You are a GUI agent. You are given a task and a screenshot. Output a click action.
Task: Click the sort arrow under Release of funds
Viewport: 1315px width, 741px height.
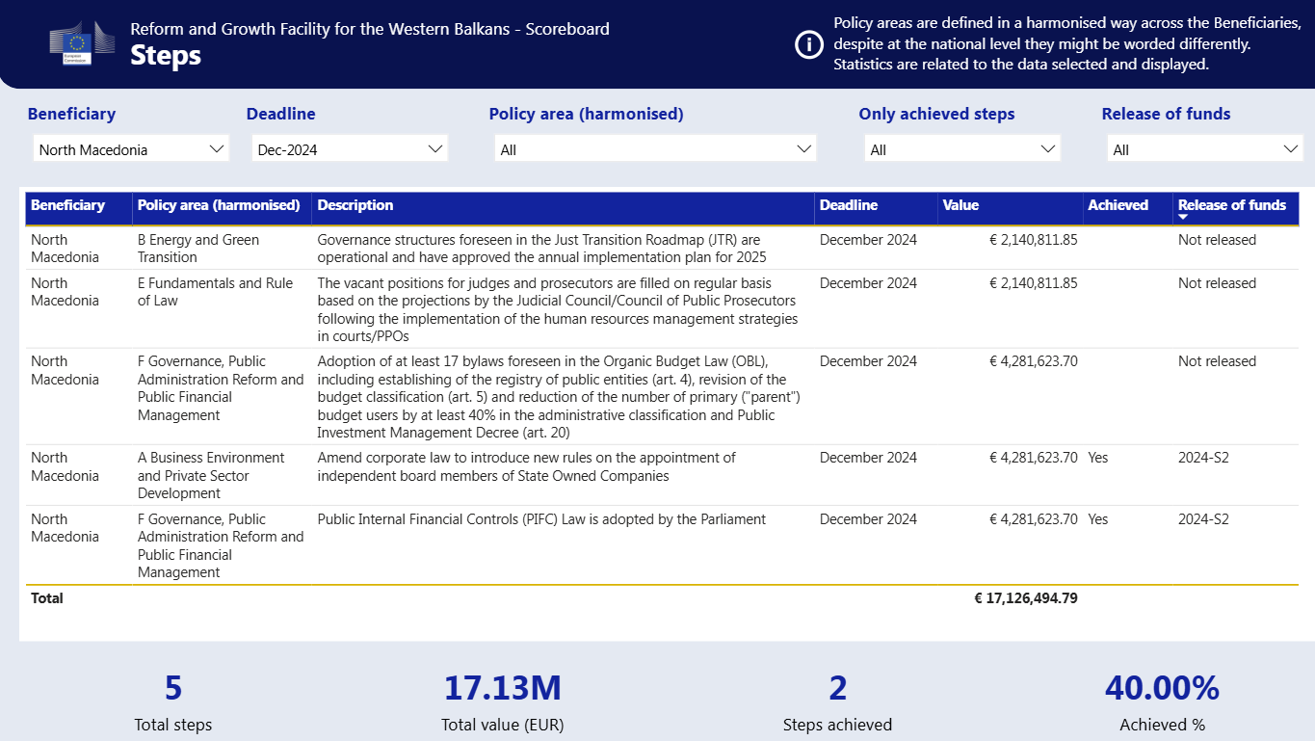tap(1183, 217)
